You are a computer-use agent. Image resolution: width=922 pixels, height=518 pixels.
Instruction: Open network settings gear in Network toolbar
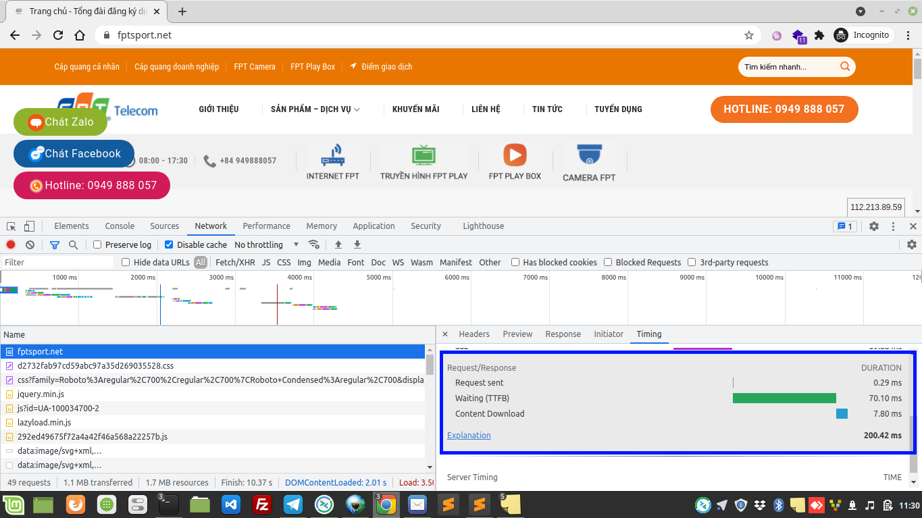(912, 244)
